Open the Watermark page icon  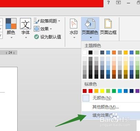point(73,24)
